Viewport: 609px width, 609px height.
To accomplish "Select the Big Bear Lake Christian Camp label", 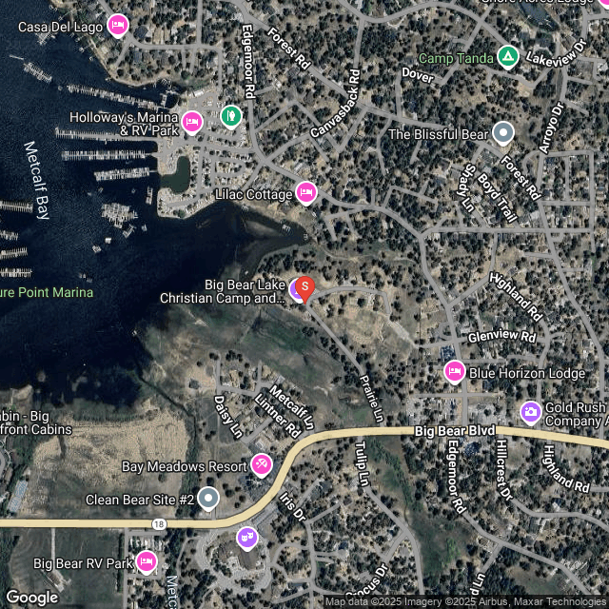I will 223,291.
